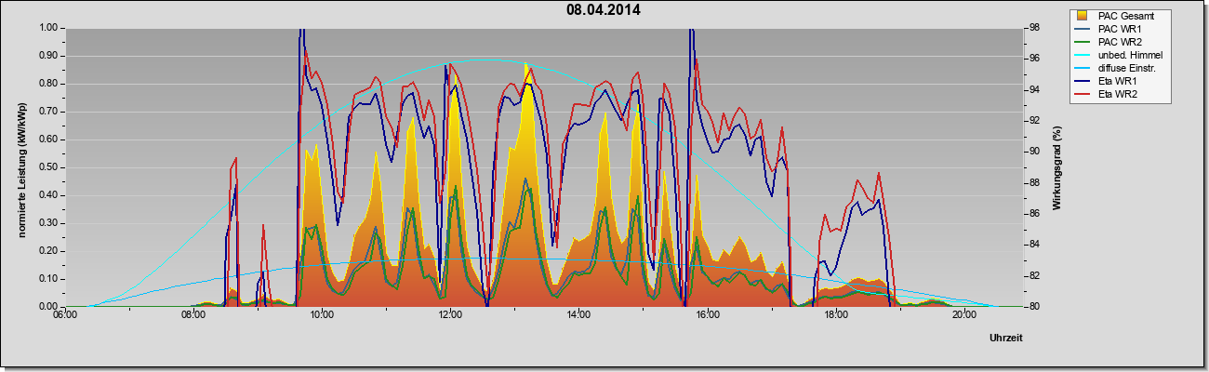This screenshot has width=1209, height=372.
Task: Click the 06:00 time axis label
Action: tap(64, 314)
